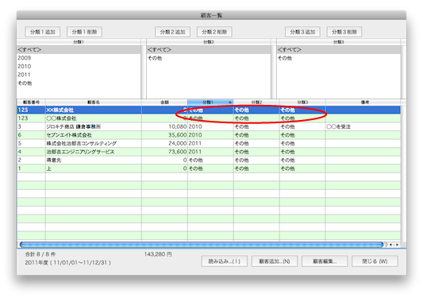
Task: Select 治部吉エンジニアリングサービス row
Action: pos(209,152)
